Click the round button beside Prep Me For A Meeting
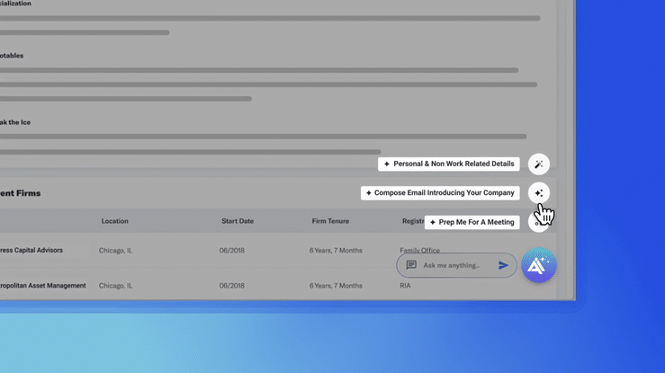 click(x=537, y=225)
